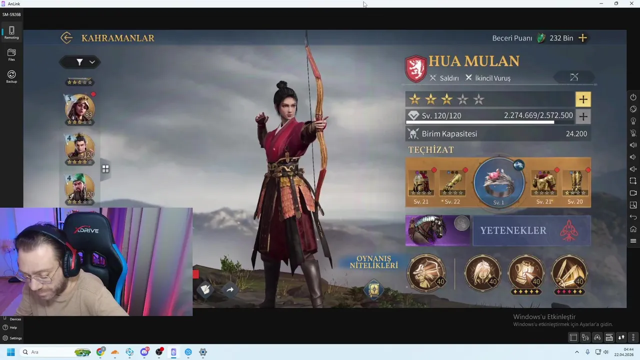This screenshot has height=360, width=640.
Task: Open the archer skill icon level 40
Action: click(426, 273)
